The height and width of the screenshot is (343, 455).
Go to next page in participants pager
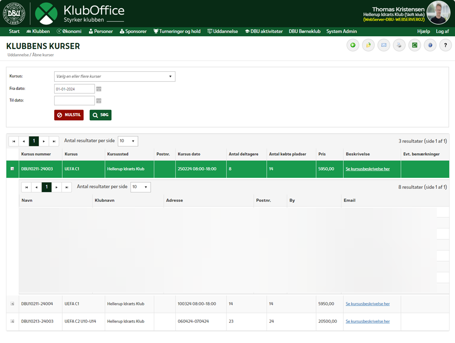(x=57, y=187)
